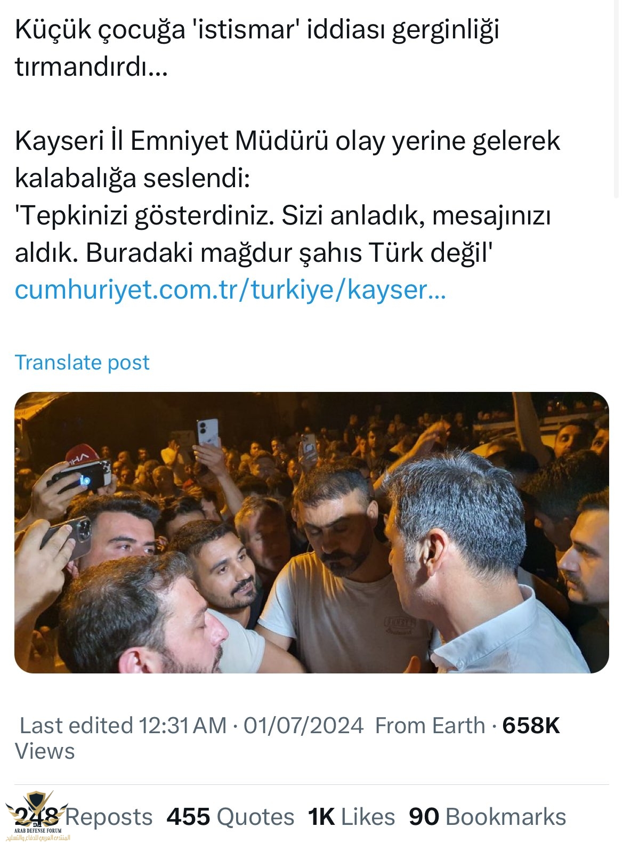This screenshot has width=623, height=843.
Task: Click Translate post
Action: click(82, 363)
